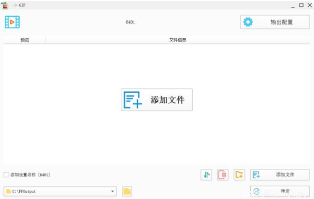Close the GIF converter window
Image resolution: width=314 pixels, height=199 pixels.
(309, 5)
